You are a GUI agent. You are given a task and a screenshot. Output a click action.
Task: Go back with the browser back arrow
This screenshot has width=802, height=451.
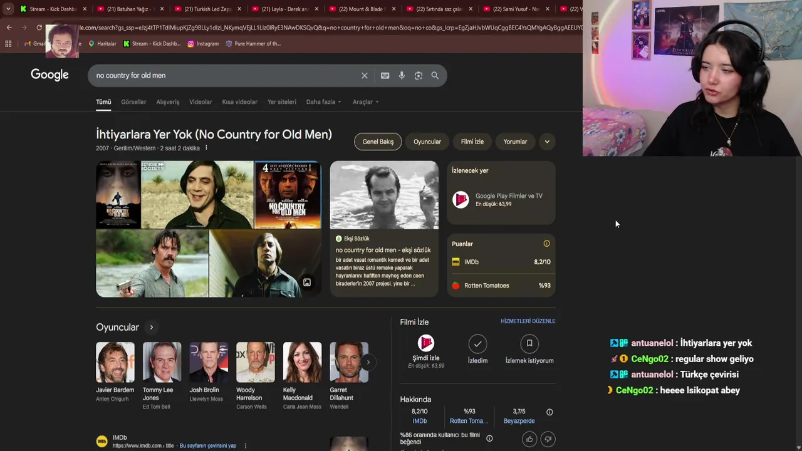click(9, 28)
